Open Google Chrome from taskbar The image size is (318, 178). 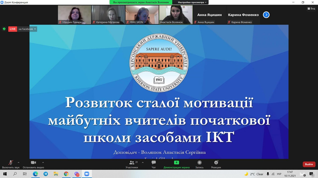pos(66,174)
